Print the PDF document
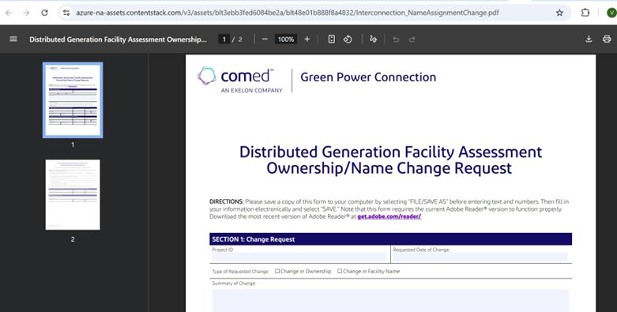Image resolution: width=617 pixels, height=312 pixels. pos(607,39)
